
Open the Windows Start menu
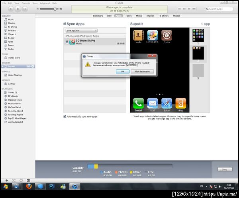tap(6, 186)
